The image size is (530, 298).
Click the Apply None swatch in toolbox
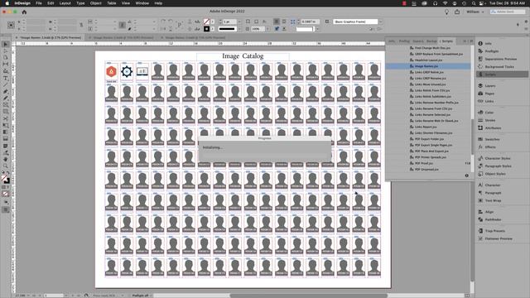pyautogui.click(x=6, y=194)
